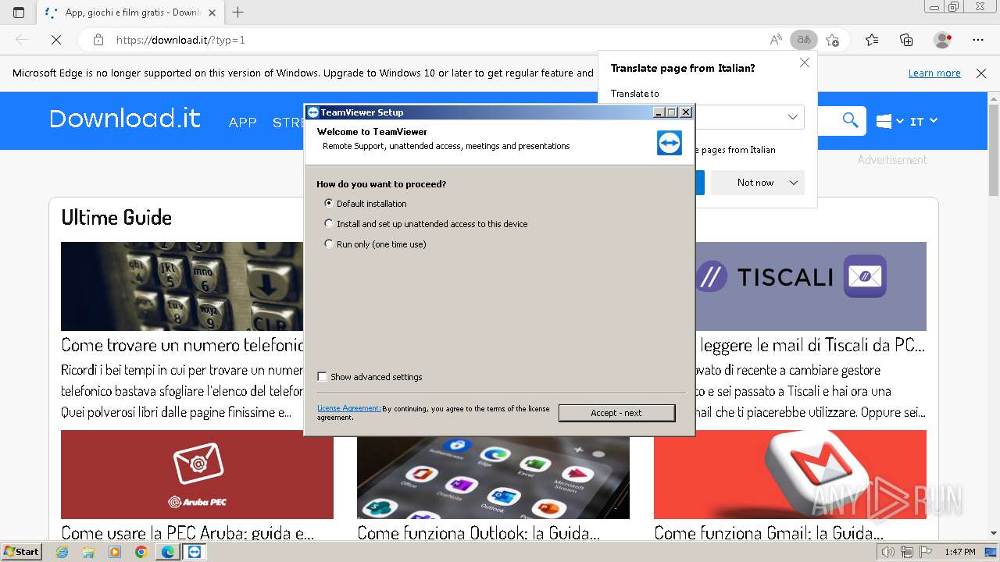Viewport: 1000px width, 562px height.
Task: Click the site lock icon in address bar
Action: pos(98,40)
